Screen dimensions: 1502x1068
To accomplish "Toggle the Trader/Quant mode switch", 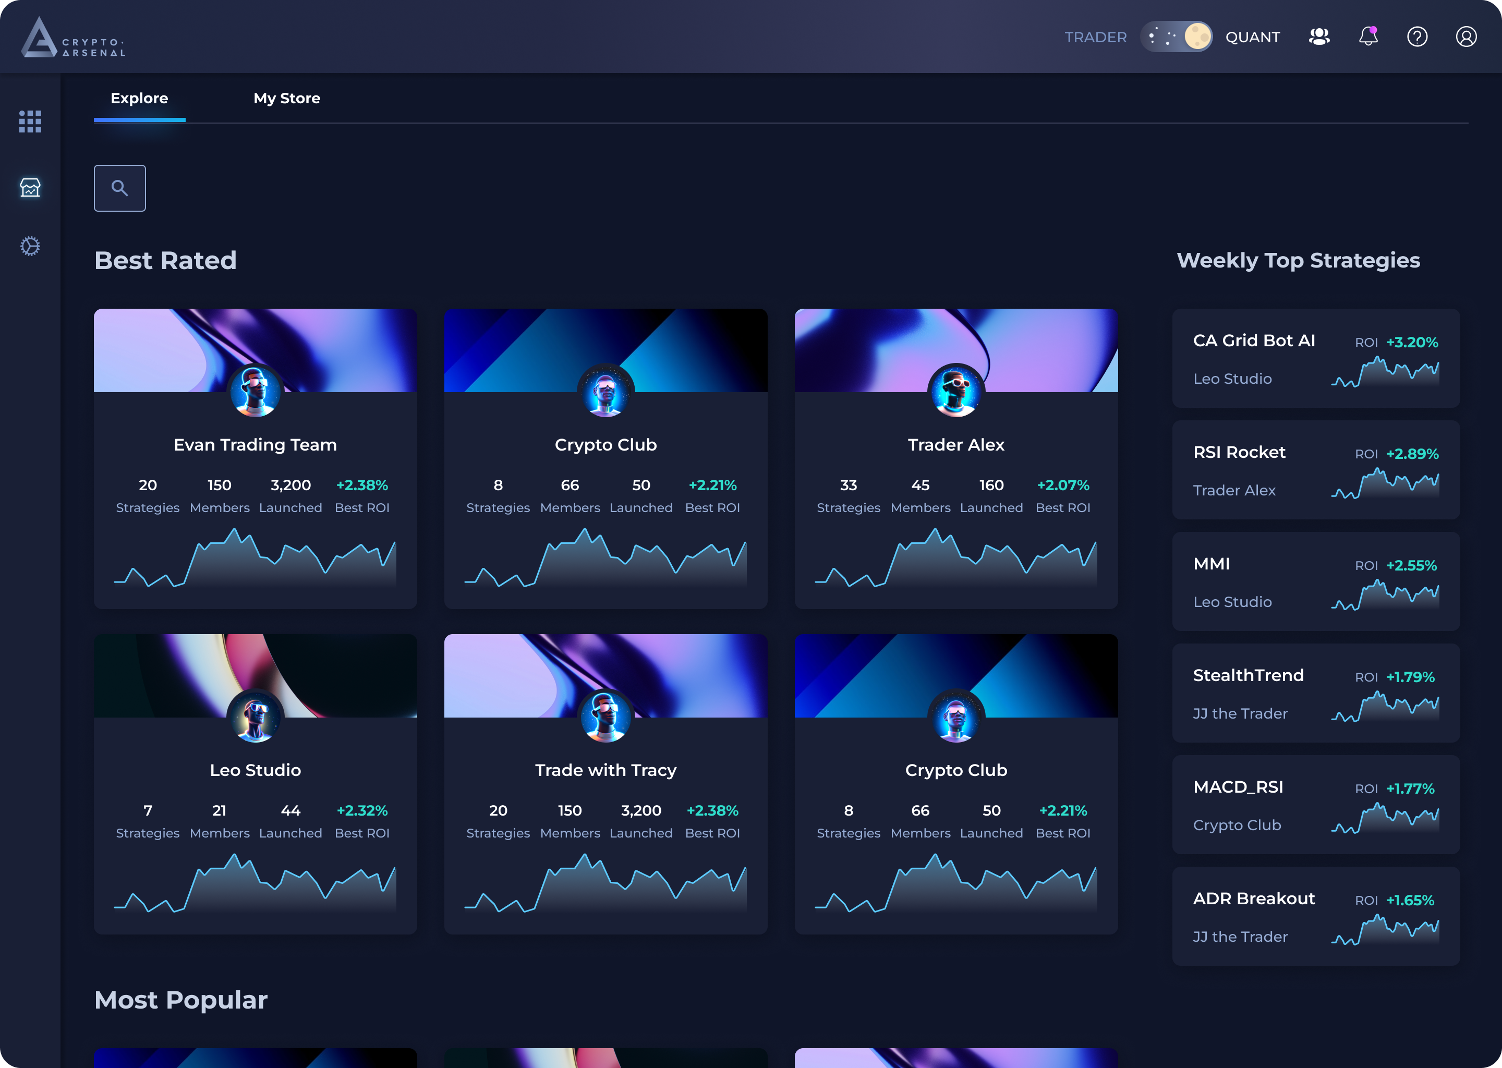I will (1176, 37).
